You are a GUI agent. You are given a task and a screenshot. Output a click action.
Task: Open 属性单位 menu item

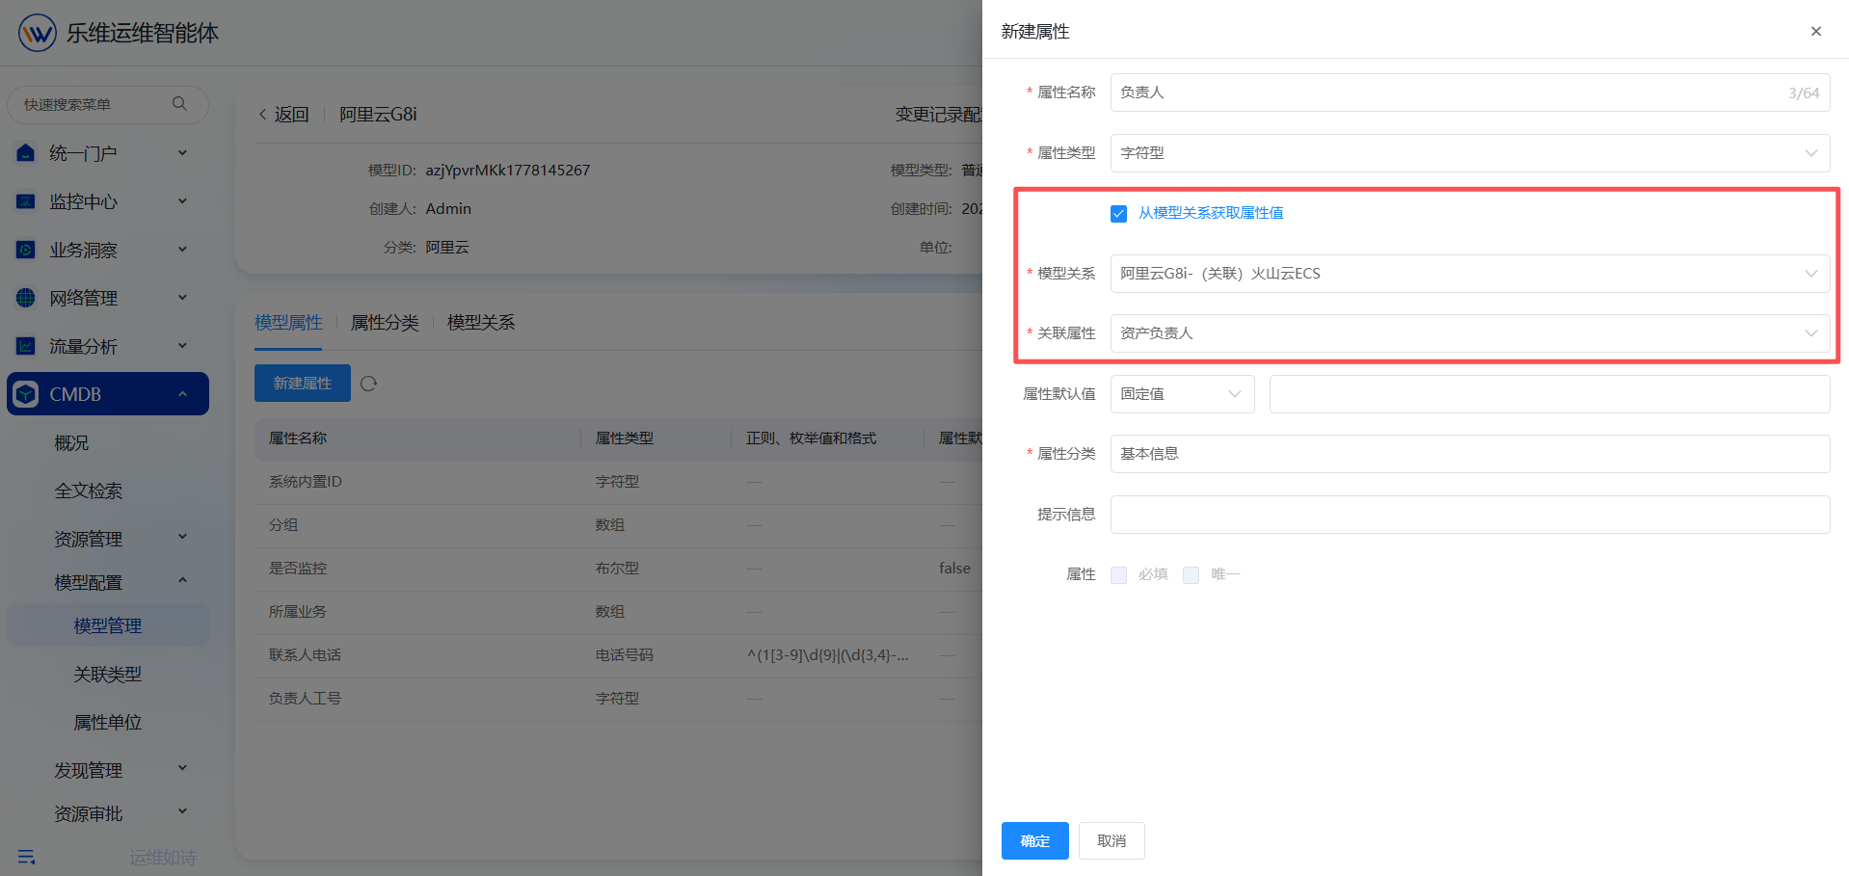coord(107,722)
